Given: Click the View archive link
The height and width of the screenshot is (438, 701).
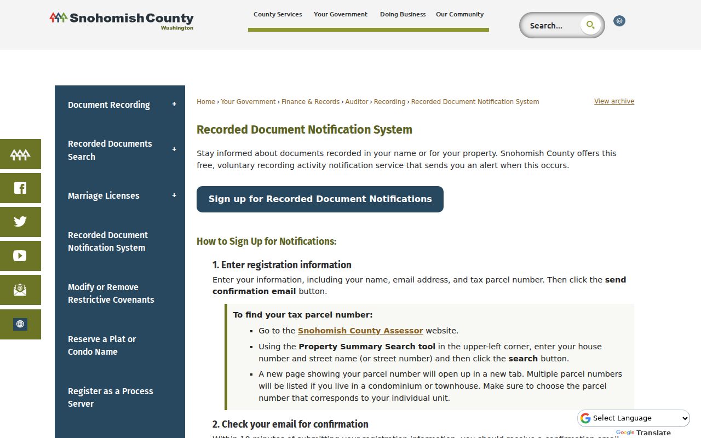Looking at the screenshot, I should [614, 101].
